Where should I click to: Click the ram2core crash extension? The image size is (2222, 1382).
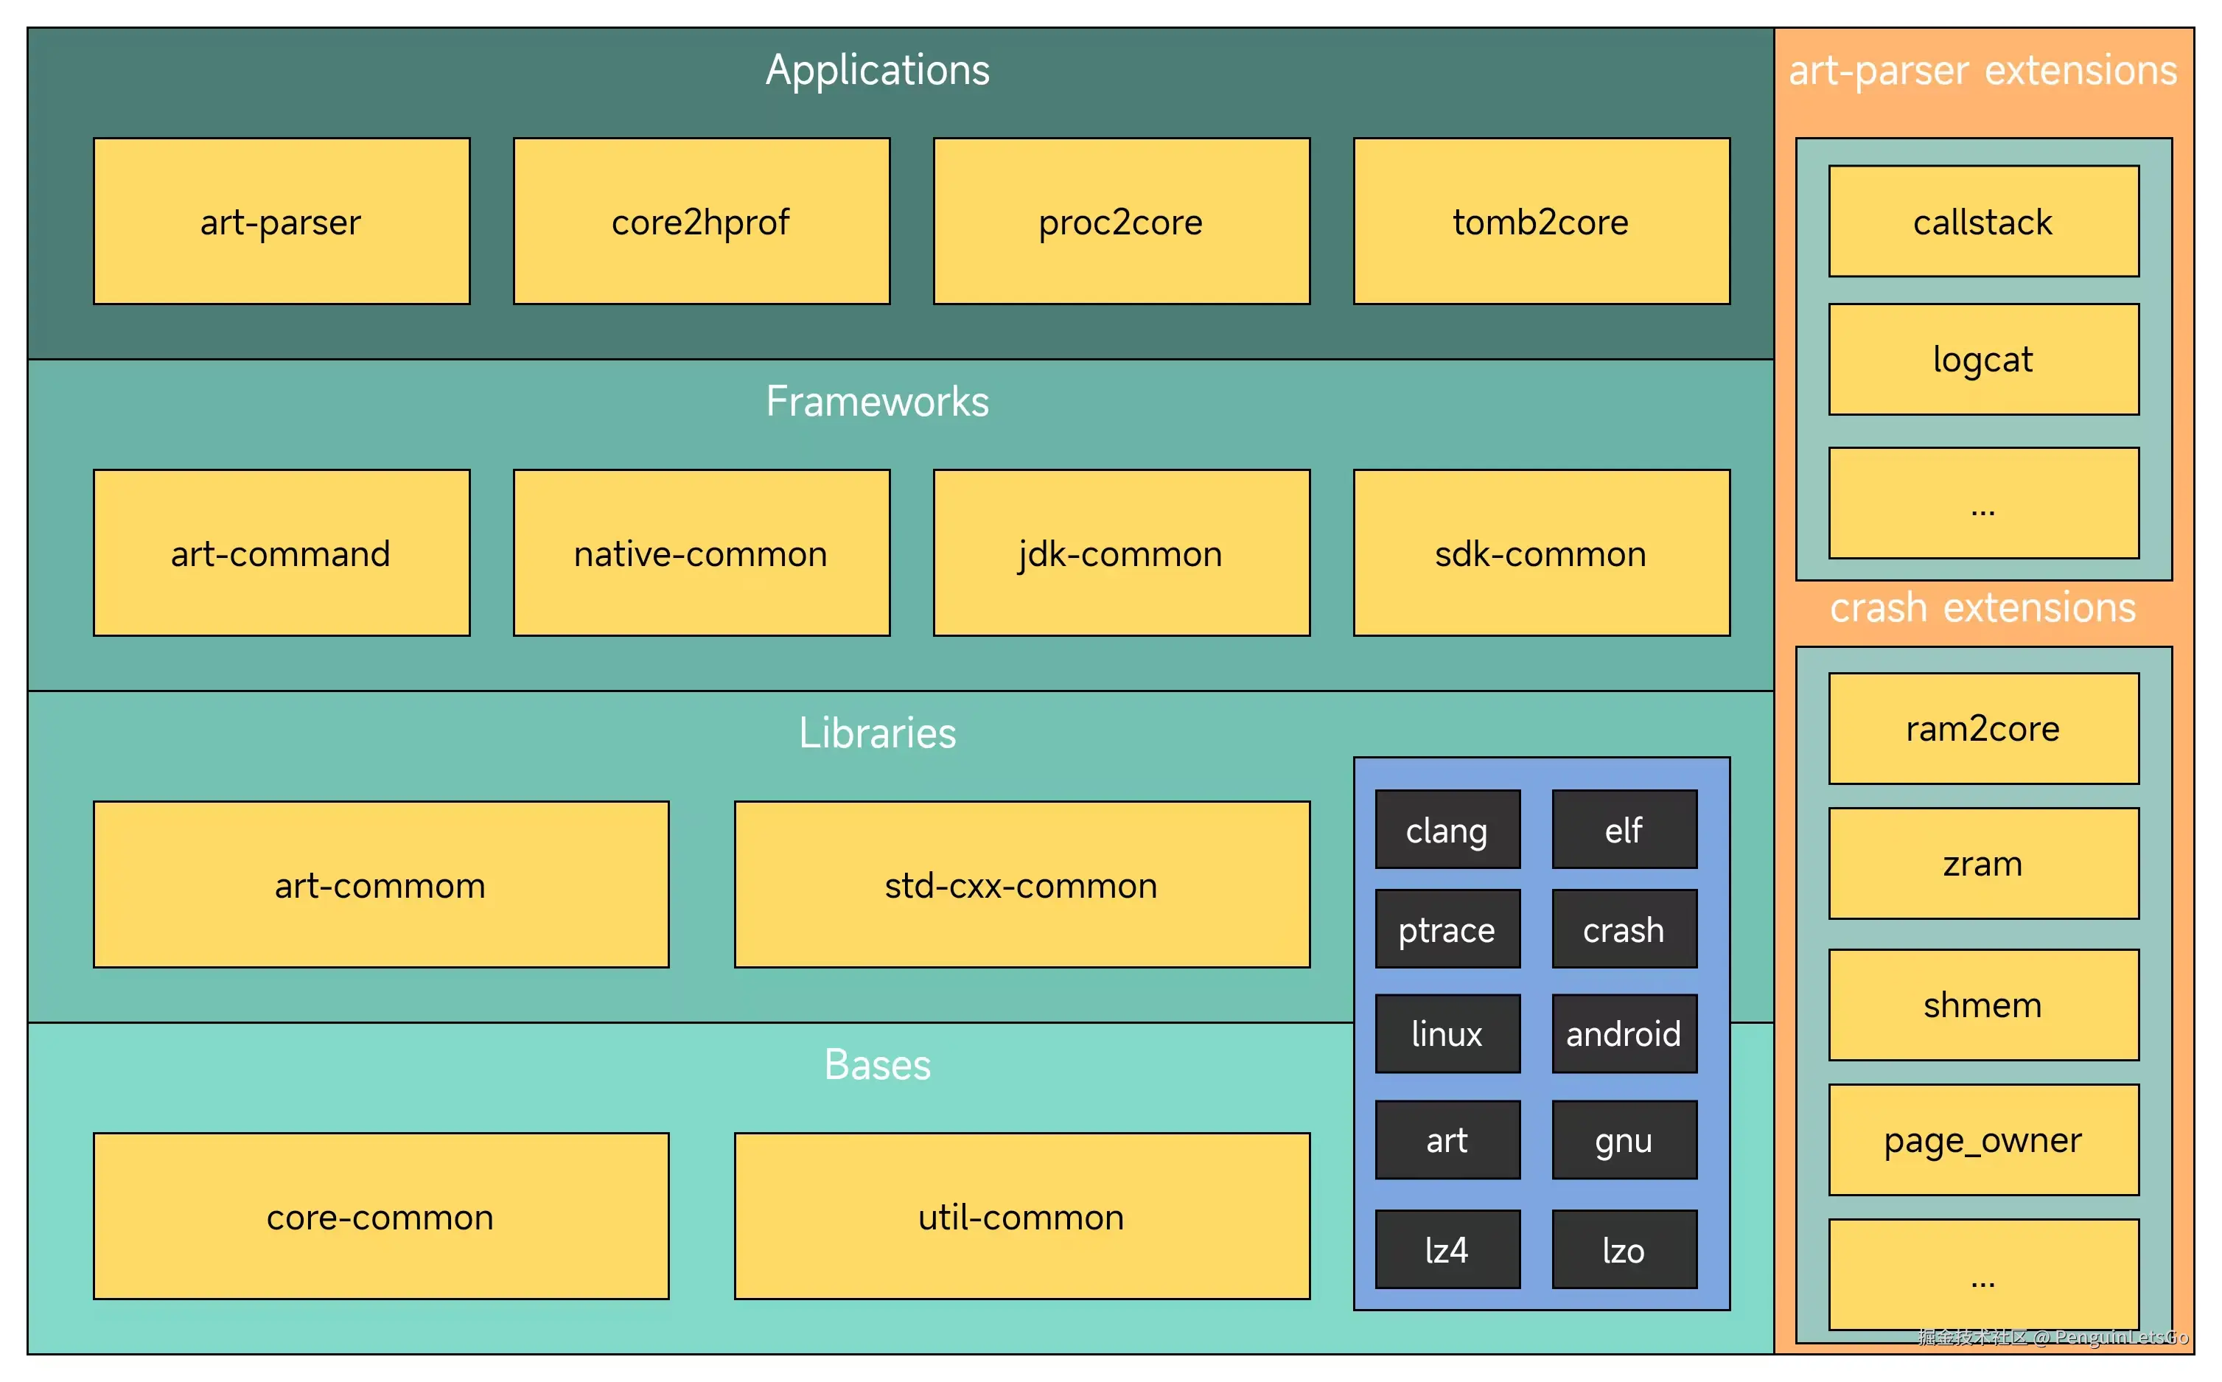(1982, 728)
